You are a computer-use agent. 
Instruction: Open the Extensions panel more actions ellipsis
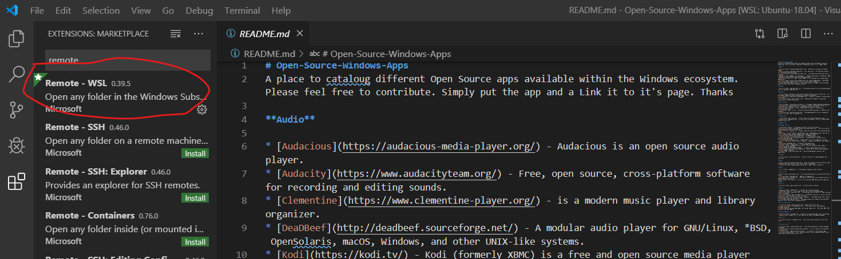click(199, 34)
